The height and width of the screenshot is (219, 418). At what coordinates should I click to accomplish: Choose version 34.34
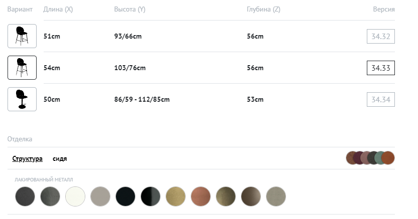(381, 99)
